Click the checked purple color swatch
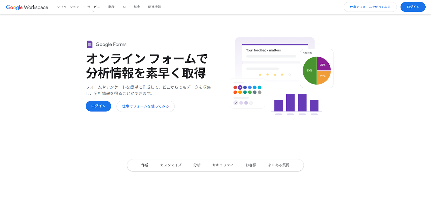The image size is (431, 204). click(240, 87)
